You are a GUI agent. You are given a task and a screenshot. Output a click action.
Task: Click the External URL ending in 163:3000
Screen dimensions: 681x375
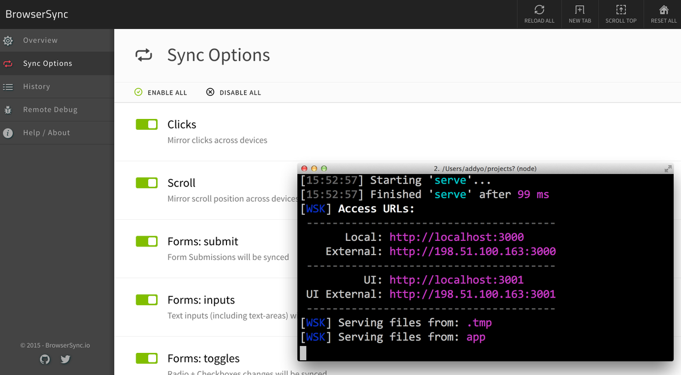[472, 251]
